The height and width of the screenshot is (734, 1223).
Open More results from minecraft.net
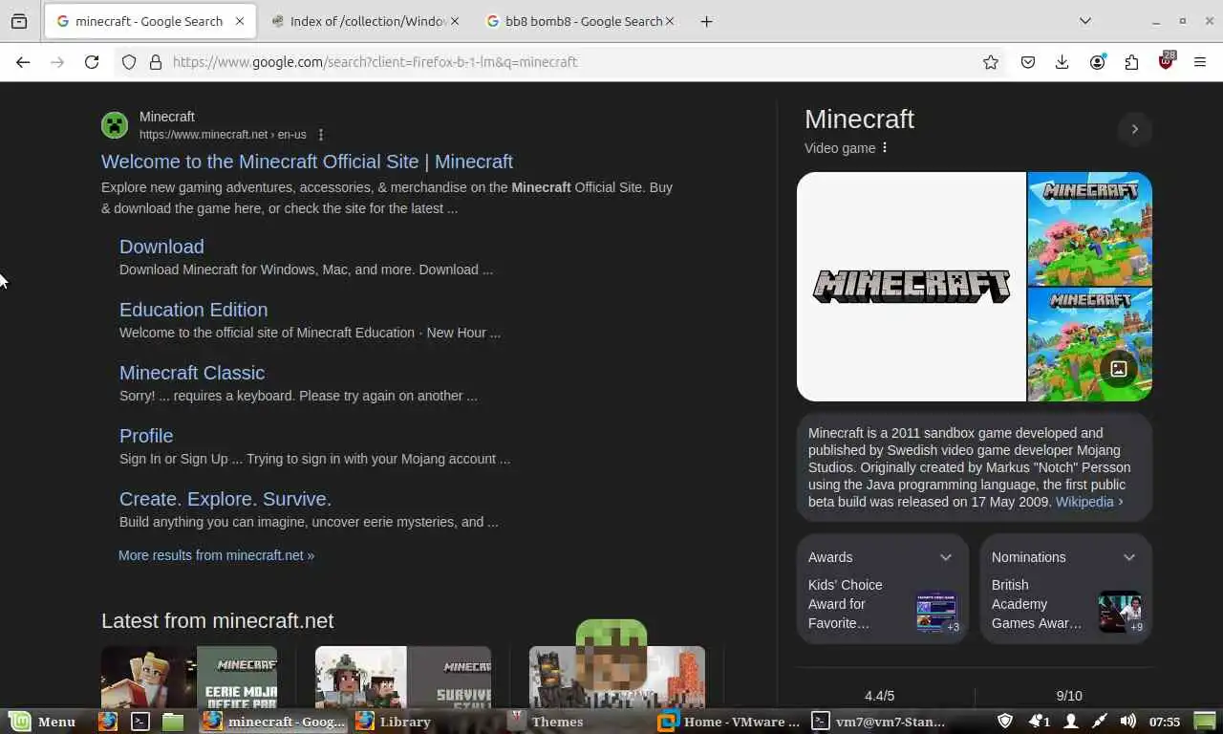tap(216, 555)
